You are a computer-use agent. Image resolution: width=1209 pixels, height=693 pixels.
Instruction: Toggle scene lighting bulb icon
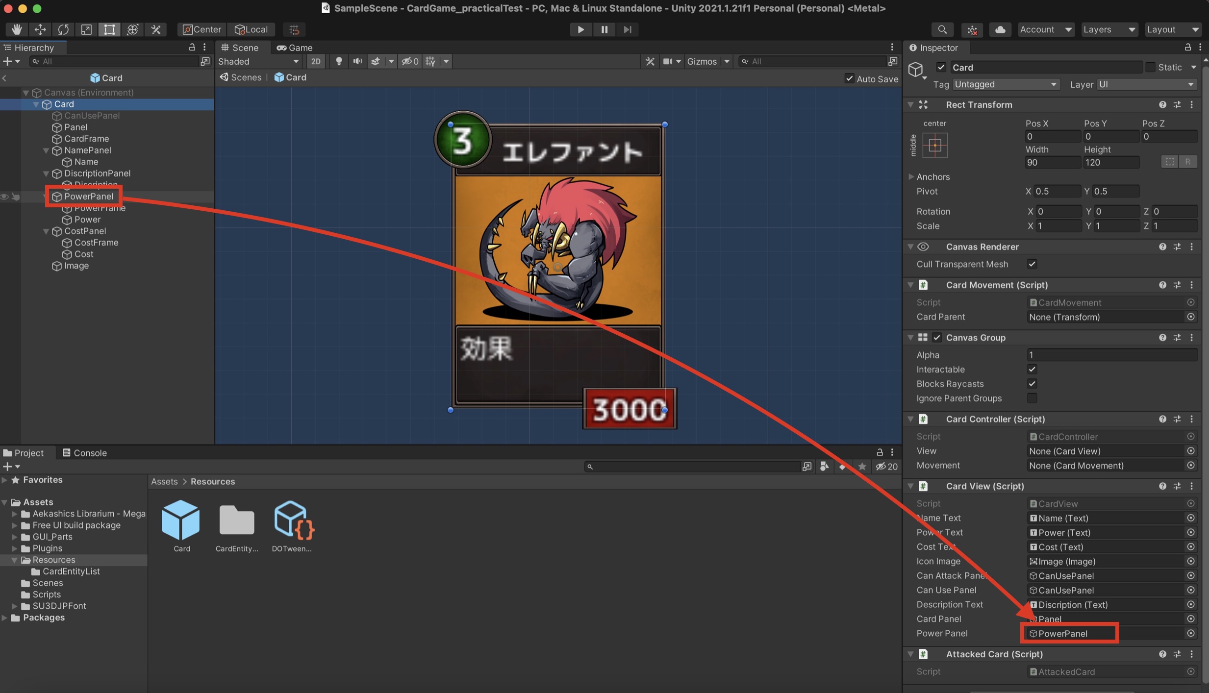(x=338, y=61)
